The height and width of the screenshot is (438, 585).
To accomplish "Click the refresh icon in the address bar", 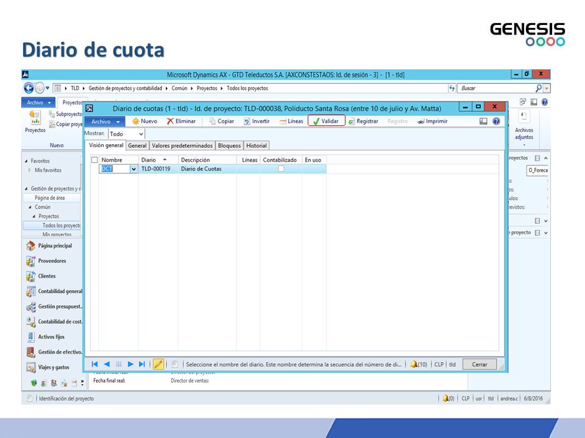I will 452,88.
